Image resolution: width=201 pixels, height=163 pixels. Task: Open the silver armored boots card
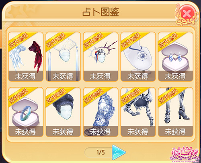coord(176,112)
